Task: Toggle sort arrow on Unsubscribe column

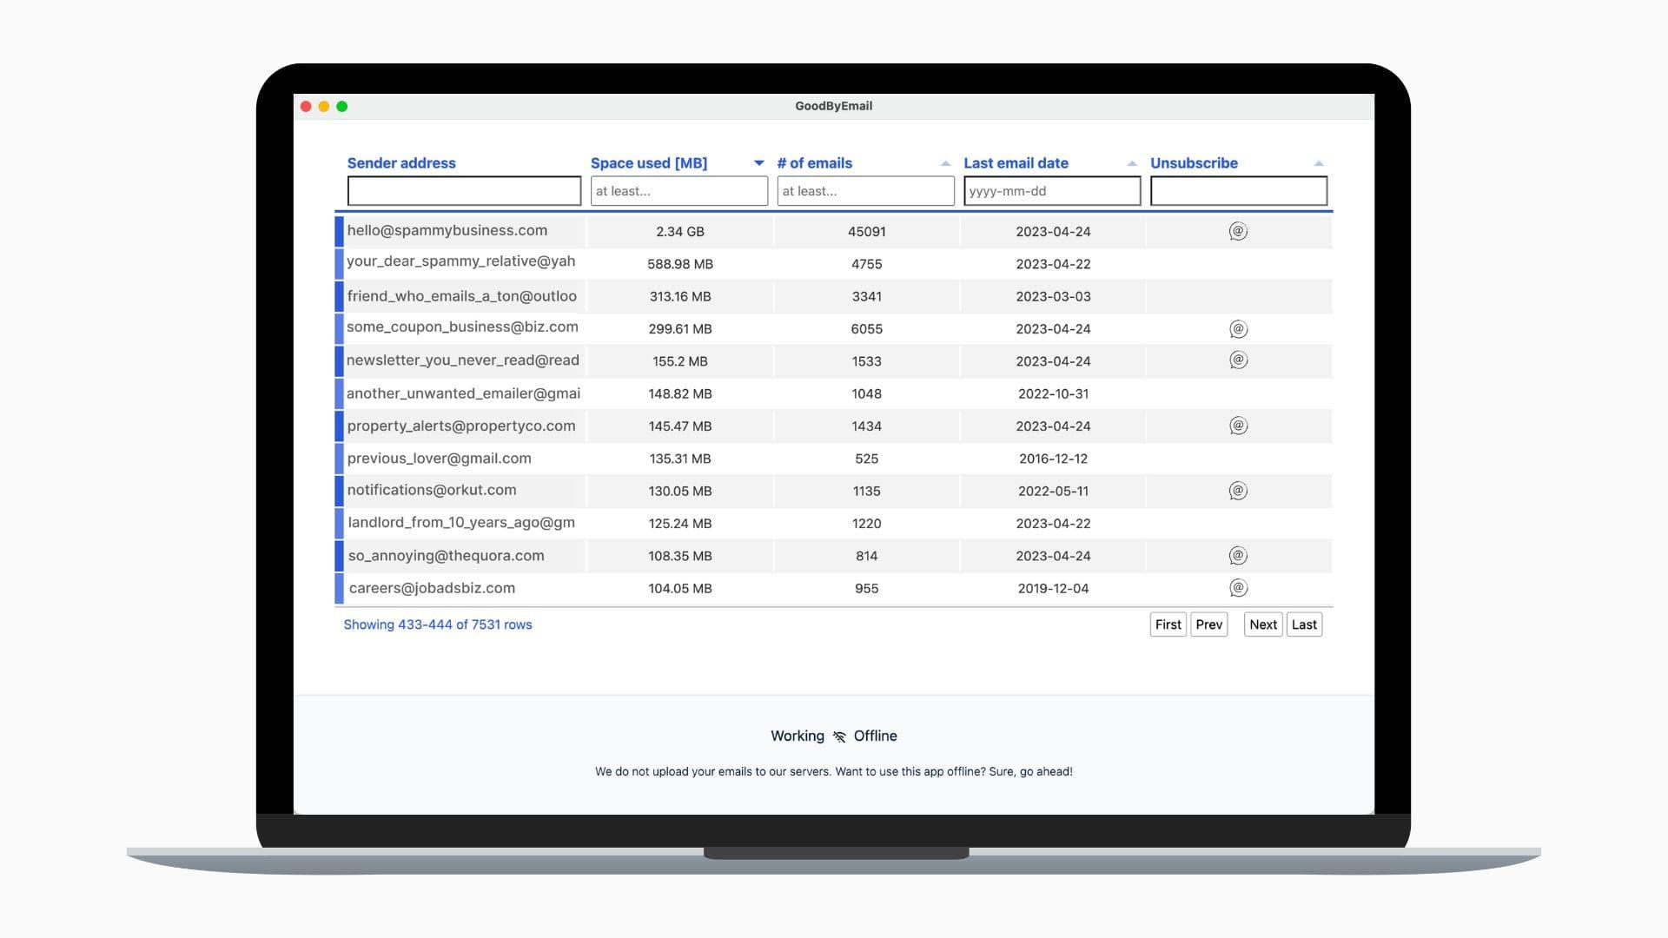Action: [x=1318, y=163]
